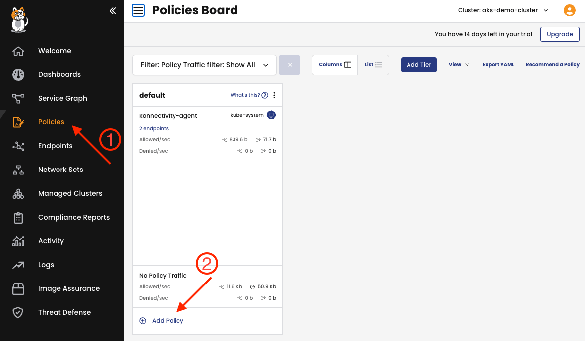This screenshot has height=341, width=585.
Task: Click the kube-system namespace badge icon
Action: point(271,115)
